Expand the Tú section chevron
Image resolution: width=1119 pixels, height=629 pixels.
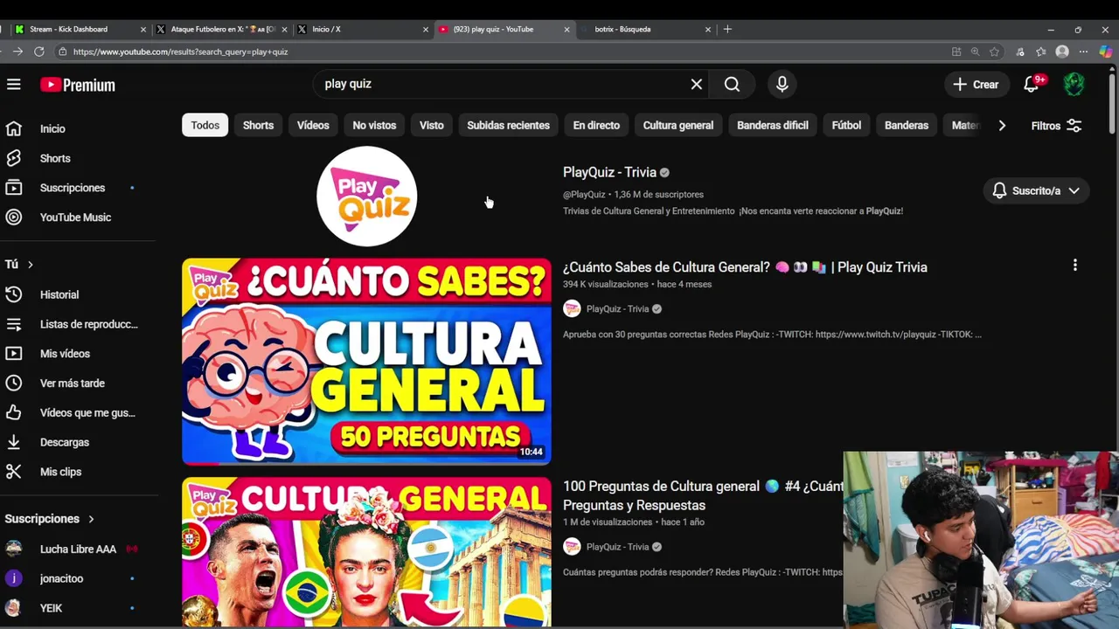pyautogui.click(x=31, y=265)
